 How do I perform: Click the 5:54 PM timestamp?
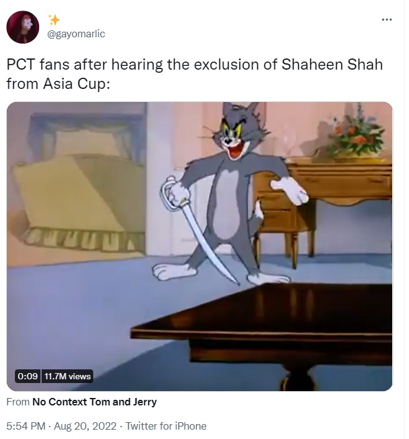25,426
